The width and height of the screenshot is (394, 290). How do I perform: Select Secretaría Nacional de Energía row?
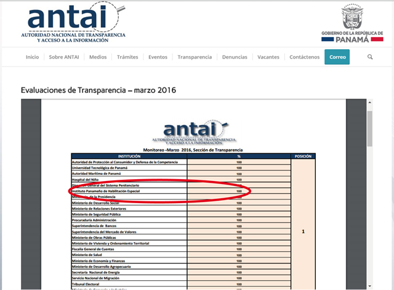coord(181,273)
